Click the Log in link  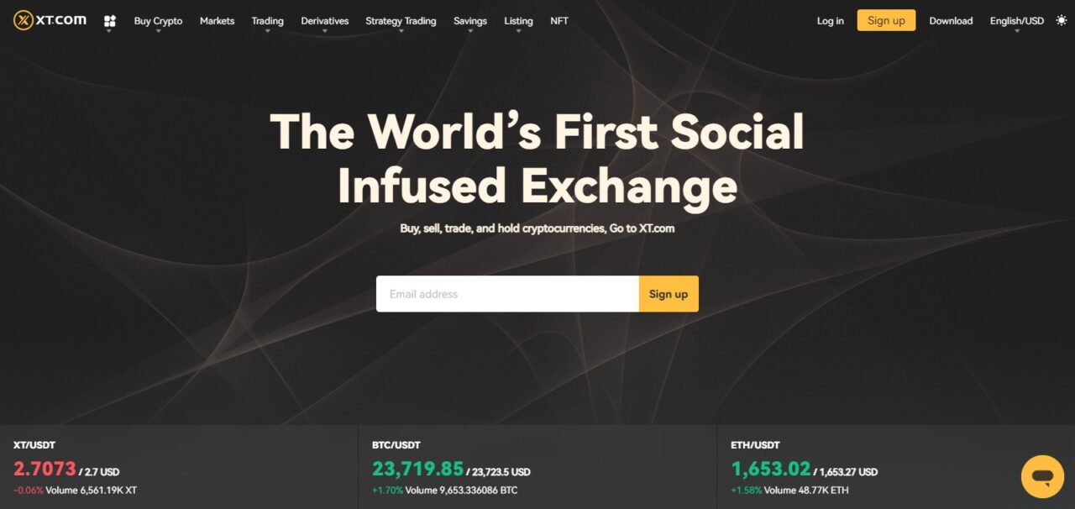tap(830, 21)
